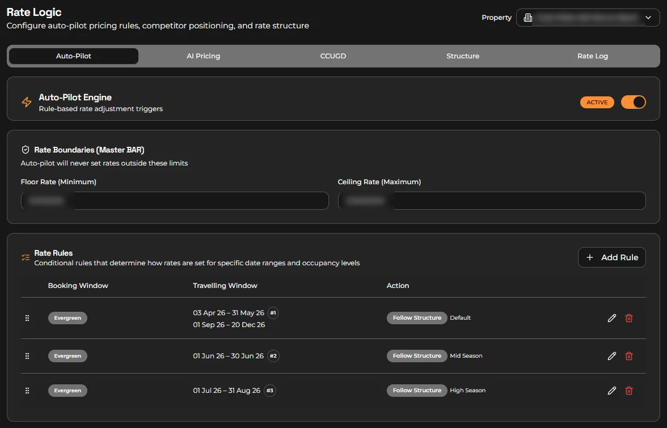667x428 pixels.
Task: Click the checklist icon beside Rate Rules
Action: pyautogui.click(x=26, y=257)
